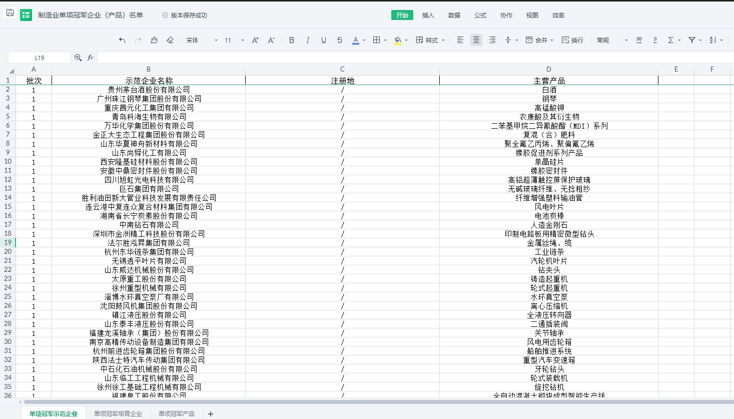This screenshot has width=734, height=419.
Task: Toggle underline formatting
Action: [324, 40]
